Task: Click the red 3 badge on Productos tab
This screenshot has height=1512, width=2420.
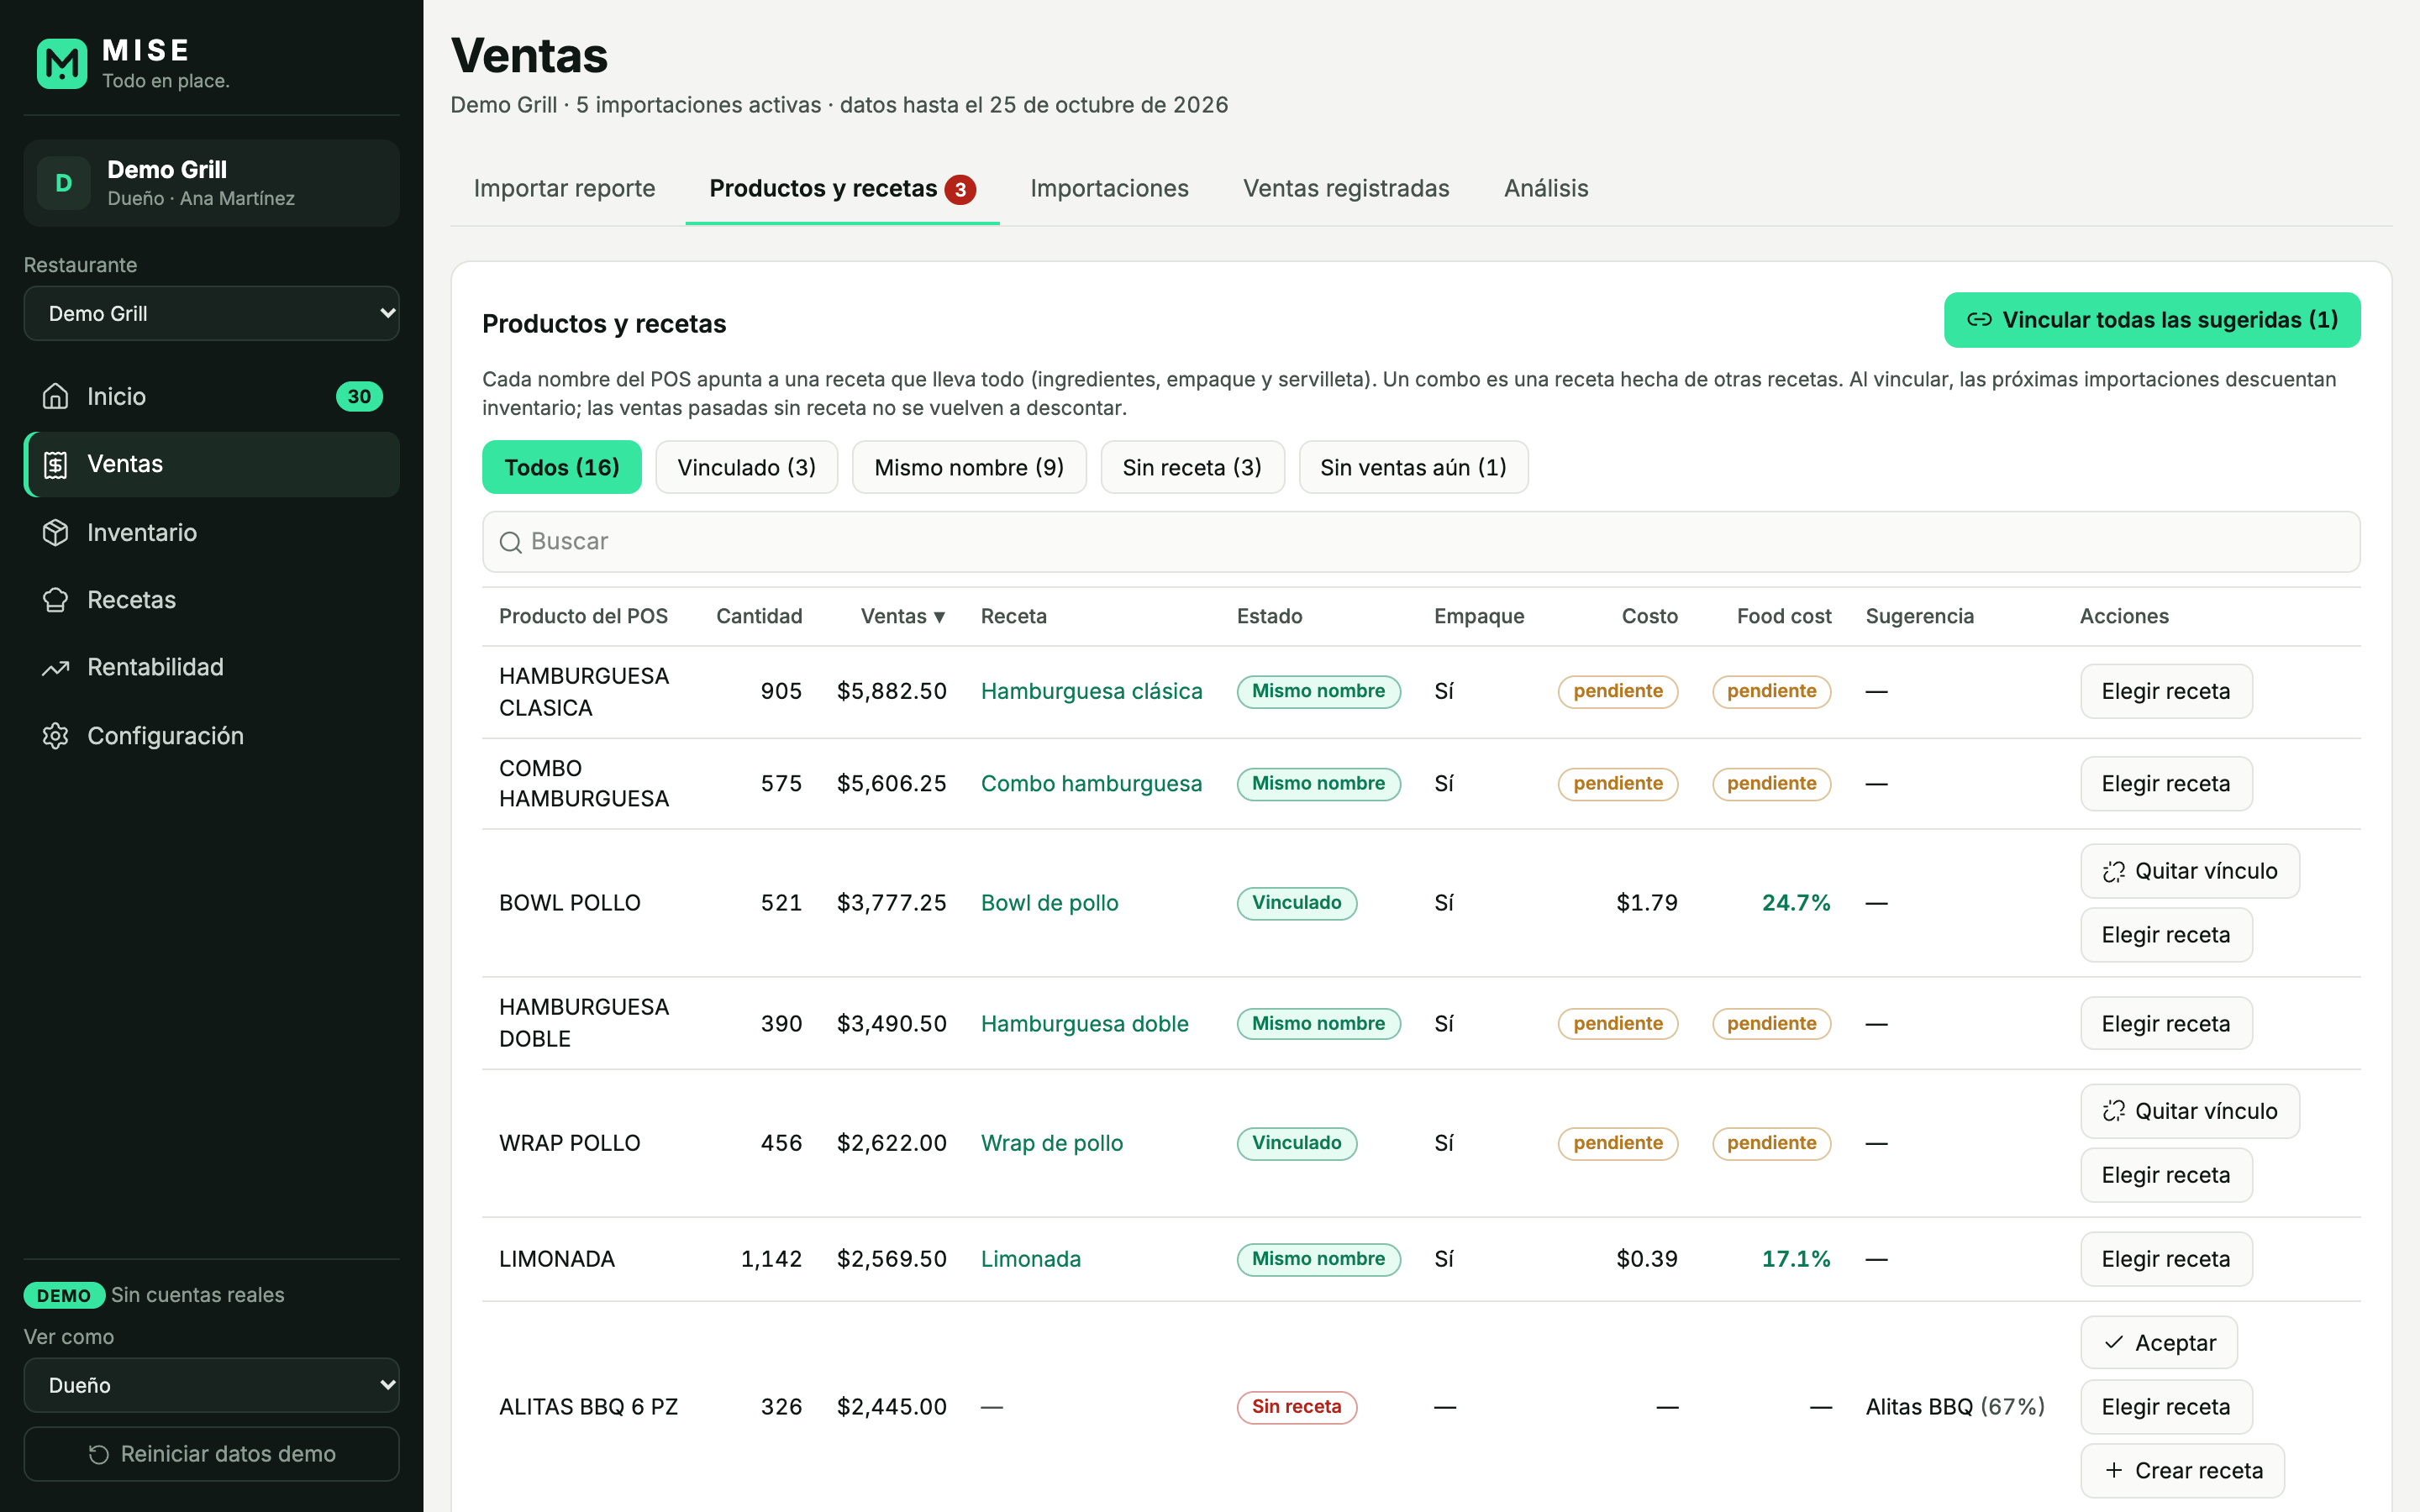Action: [x=960, y=190]
